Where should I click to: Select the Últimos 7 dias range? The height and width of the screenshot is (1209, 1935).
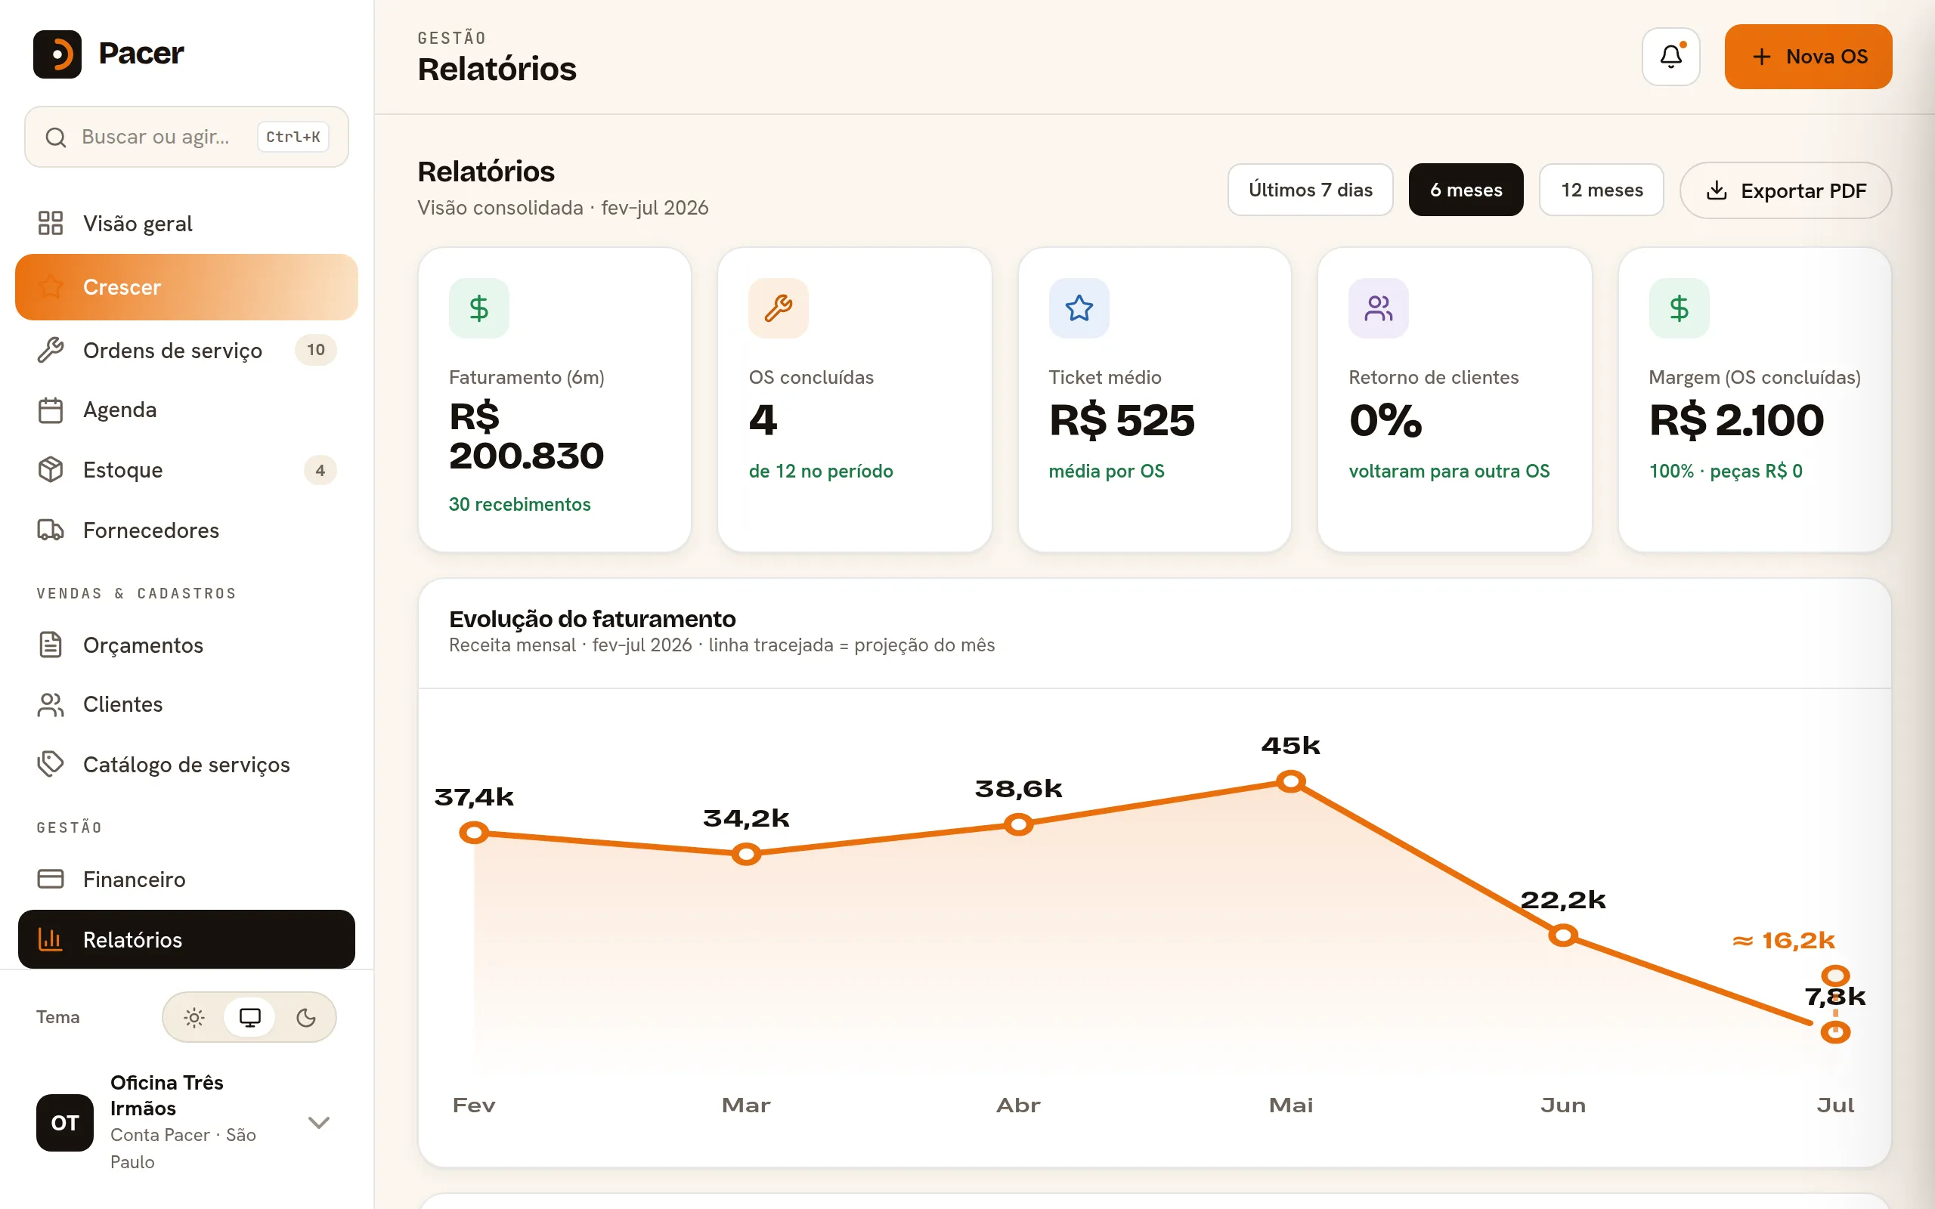1311,190
